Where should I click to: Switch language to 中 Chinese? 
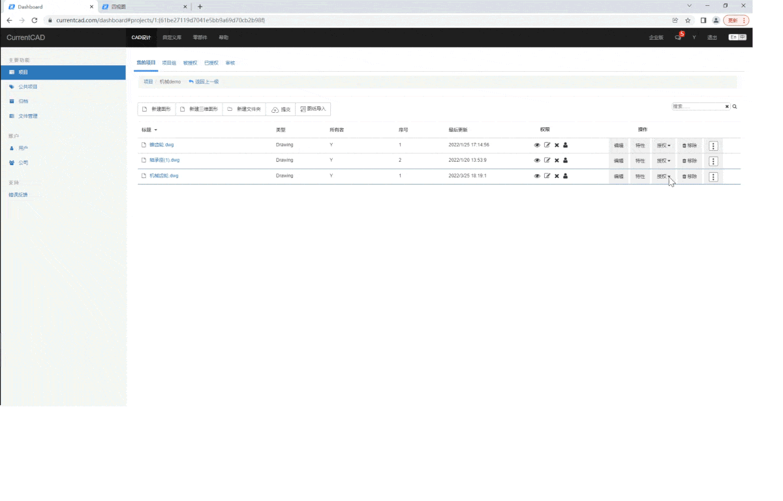point(742,37)
